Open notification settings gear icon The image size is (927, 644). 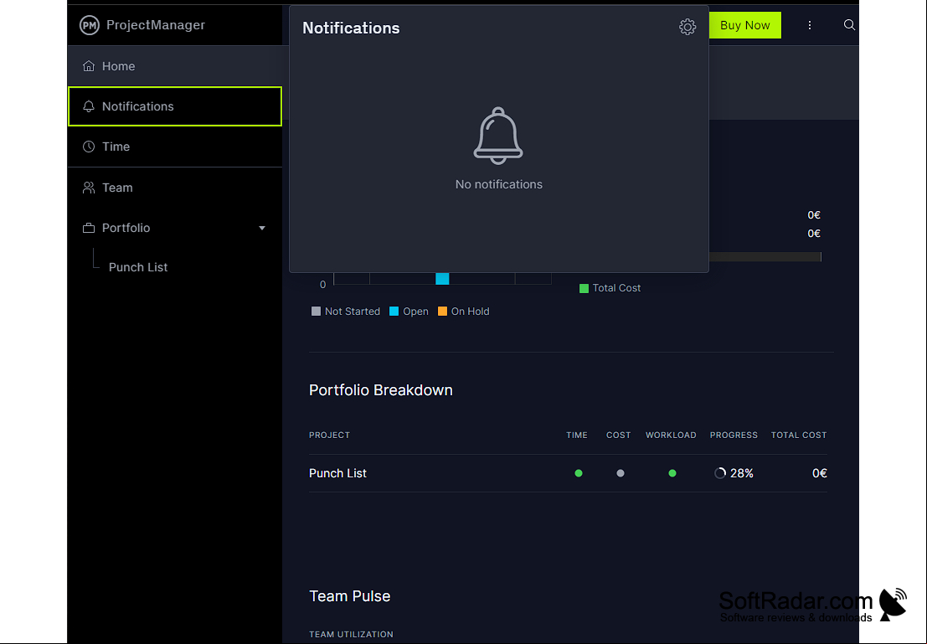tap(687, 27)
